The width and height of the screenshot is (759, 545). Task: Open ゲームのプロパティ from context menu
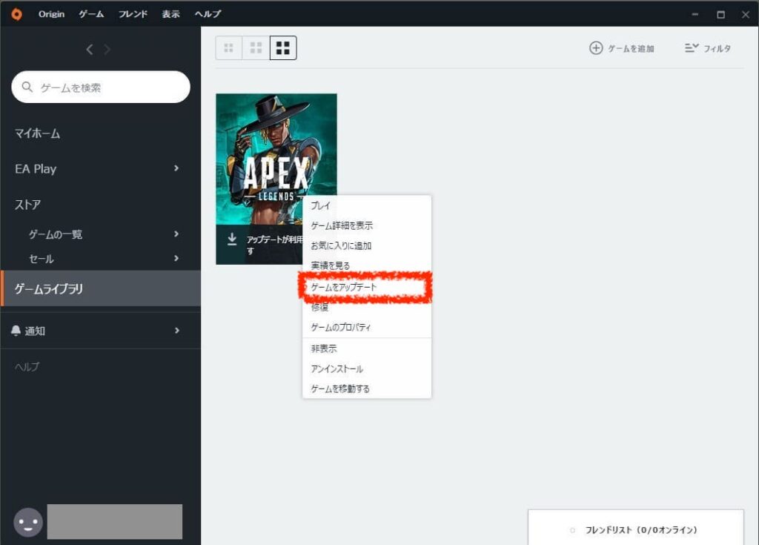point(367,328)
